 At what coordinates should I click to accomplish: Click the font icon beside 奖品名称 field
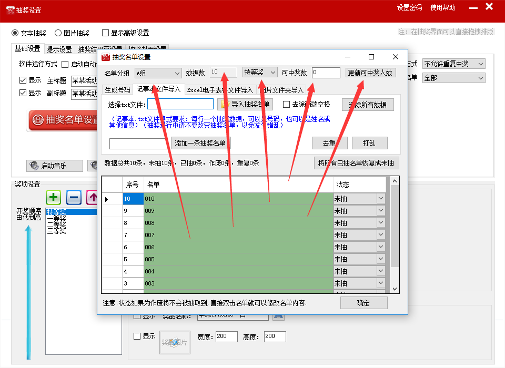coord(278,316)
